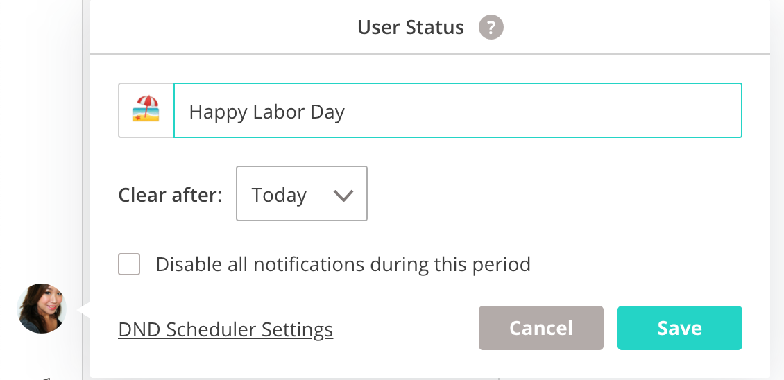Viewport: 784px width, 380px height.
Task: Click the user profile avatar photo
Action: pos(42,309)
